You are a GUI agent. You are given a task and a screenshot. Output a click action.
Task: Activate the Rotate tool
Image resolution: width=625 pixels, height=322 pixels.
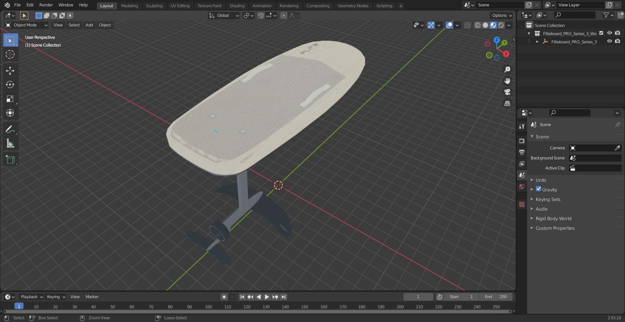pos(10,84)
